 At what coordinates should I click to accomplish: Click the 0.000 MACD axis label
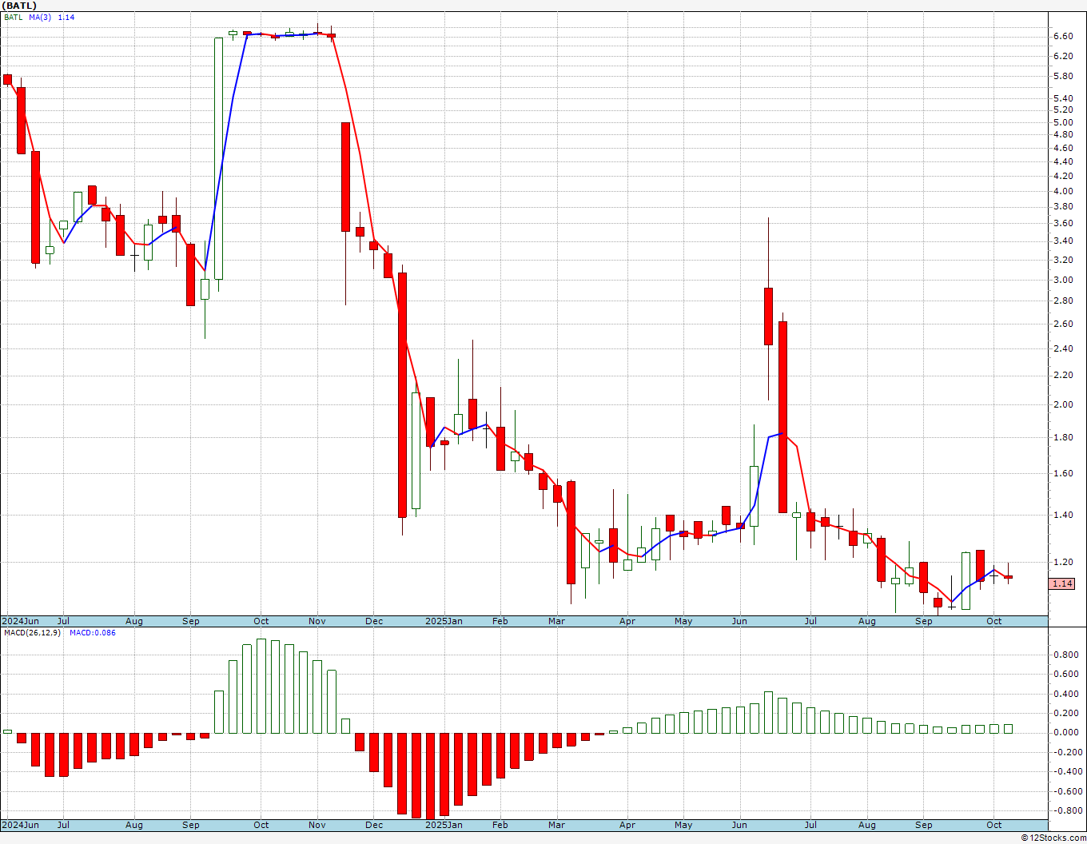point(1065,732)
